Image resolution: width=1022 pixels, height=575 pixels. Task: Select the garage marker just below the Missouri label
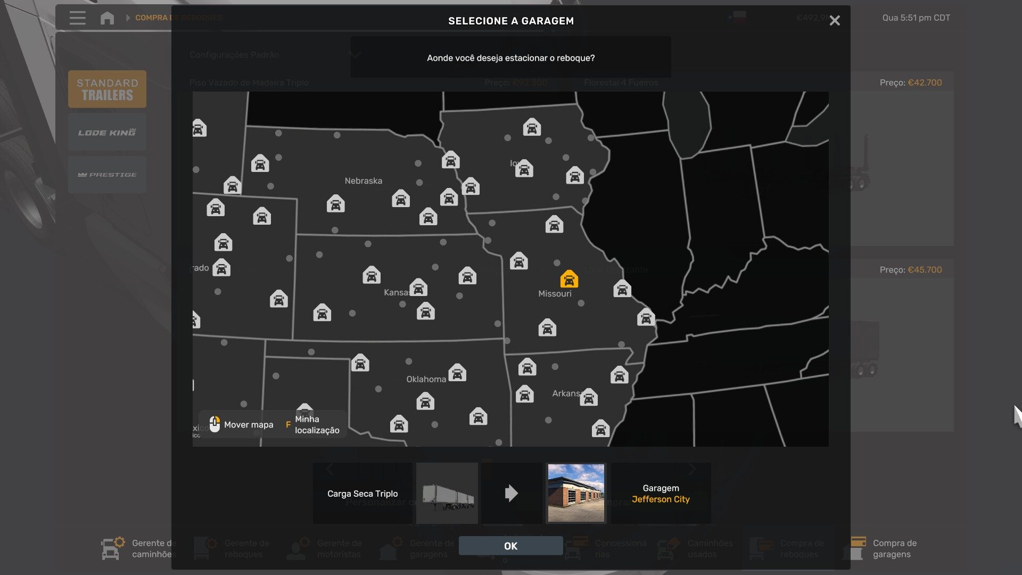[547, 327]
